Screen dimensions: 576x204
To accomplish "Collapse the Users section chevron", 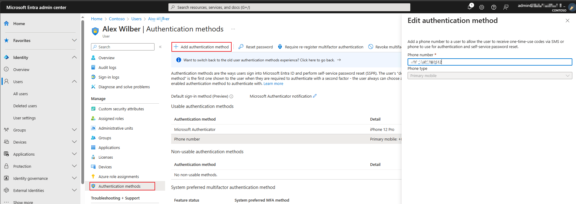I will pos(74,81).
